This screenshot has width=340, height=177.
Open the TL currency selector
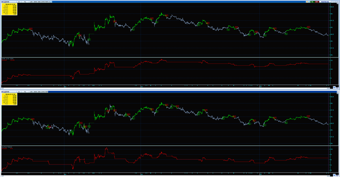click(25, 1)
